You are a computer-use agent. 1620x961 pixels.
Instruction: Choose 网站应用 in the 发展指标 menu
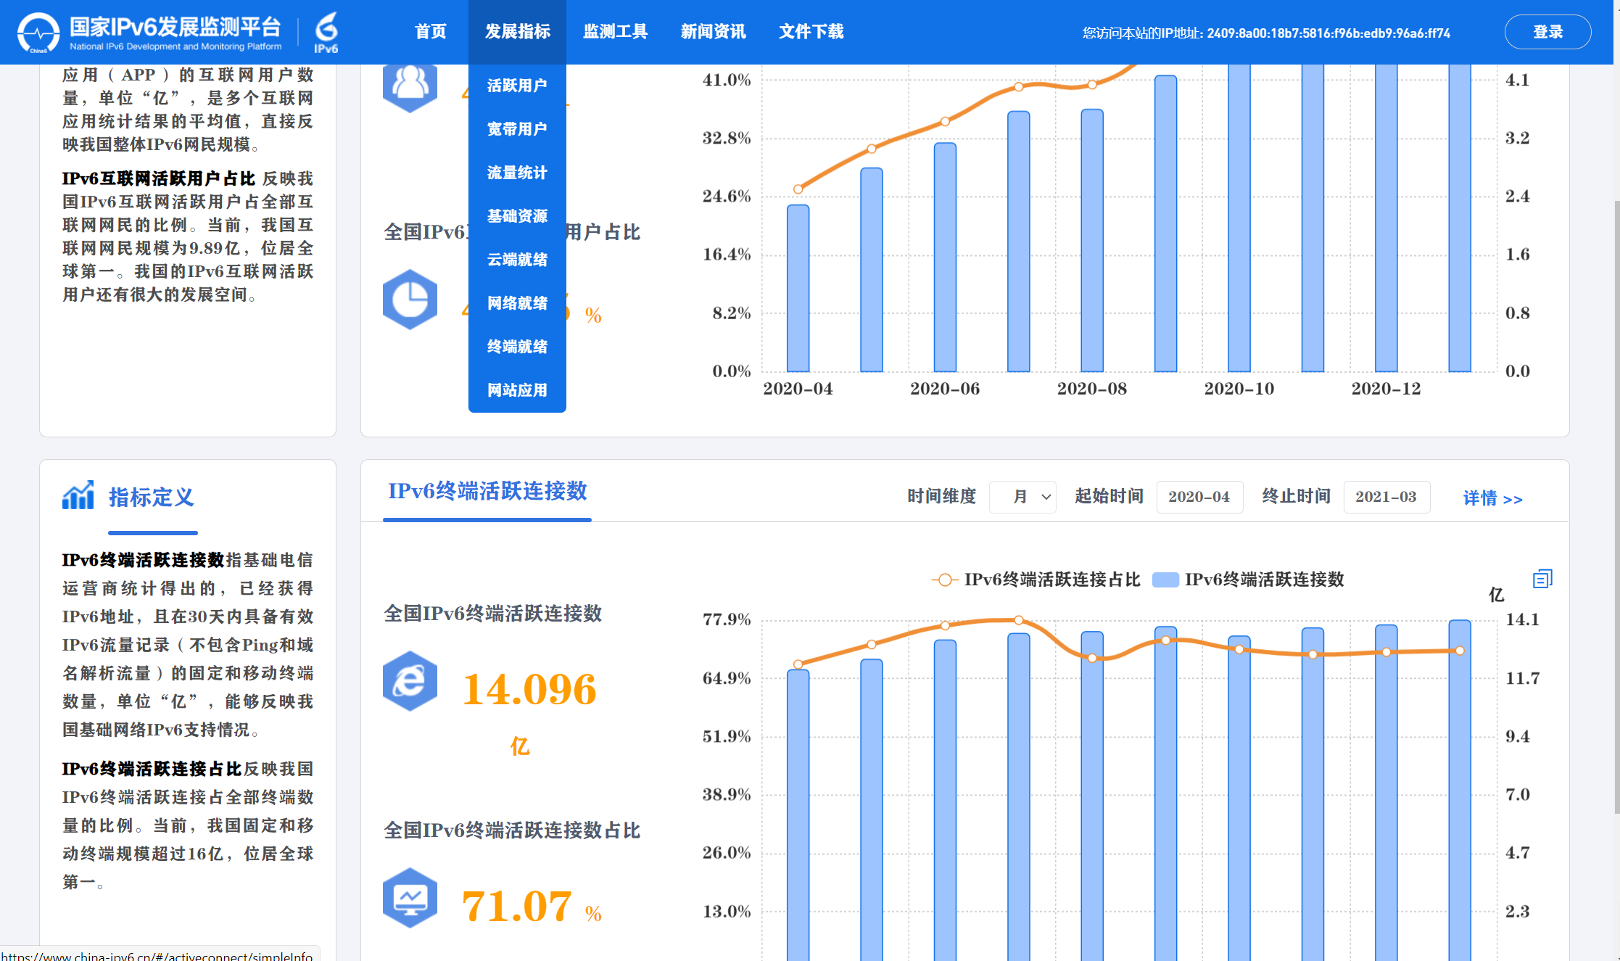coord(517,390)
